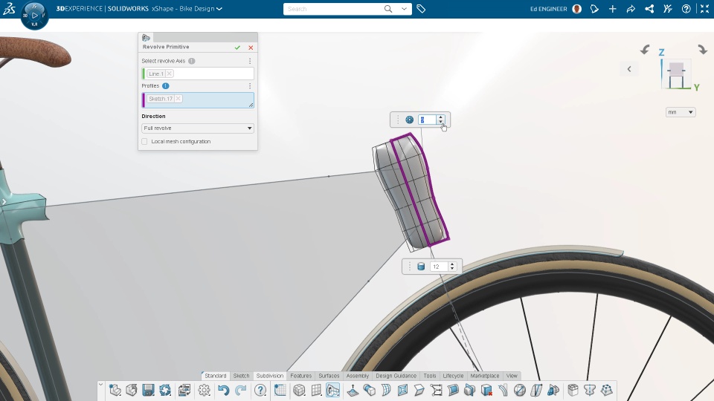Click the plus add-content icon
714x401 pixels.
tap(612, 9)
